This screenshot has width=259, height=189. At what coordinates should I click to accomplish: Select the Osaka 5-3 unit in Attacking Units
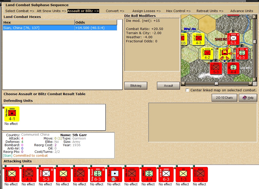click(46, 175)
